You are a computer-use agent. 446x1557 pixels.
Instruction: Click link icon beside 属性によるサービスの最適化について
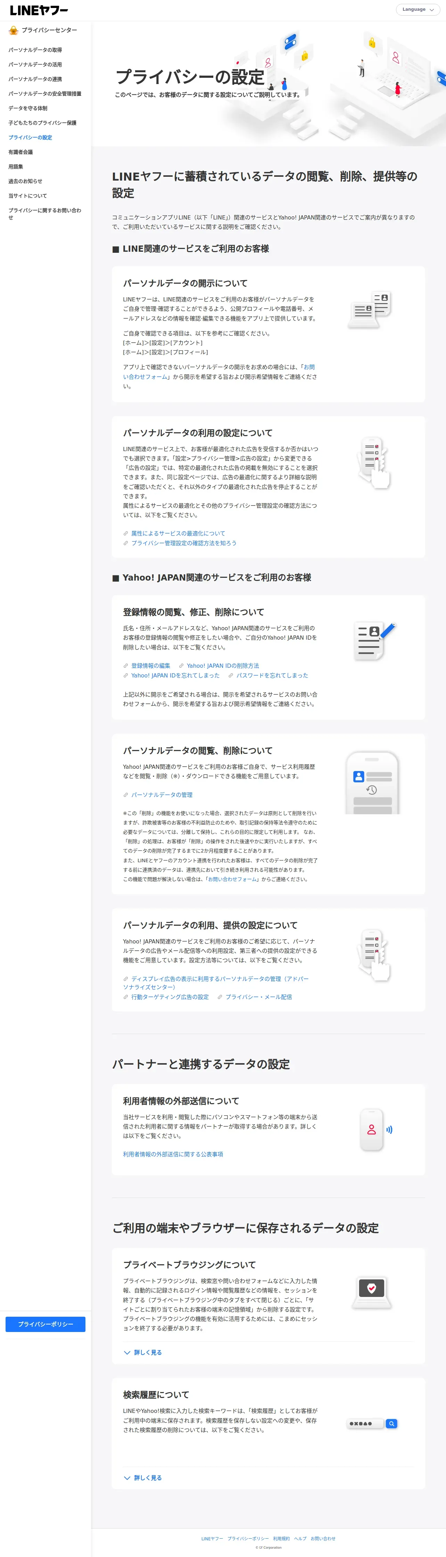click(126, 533)
